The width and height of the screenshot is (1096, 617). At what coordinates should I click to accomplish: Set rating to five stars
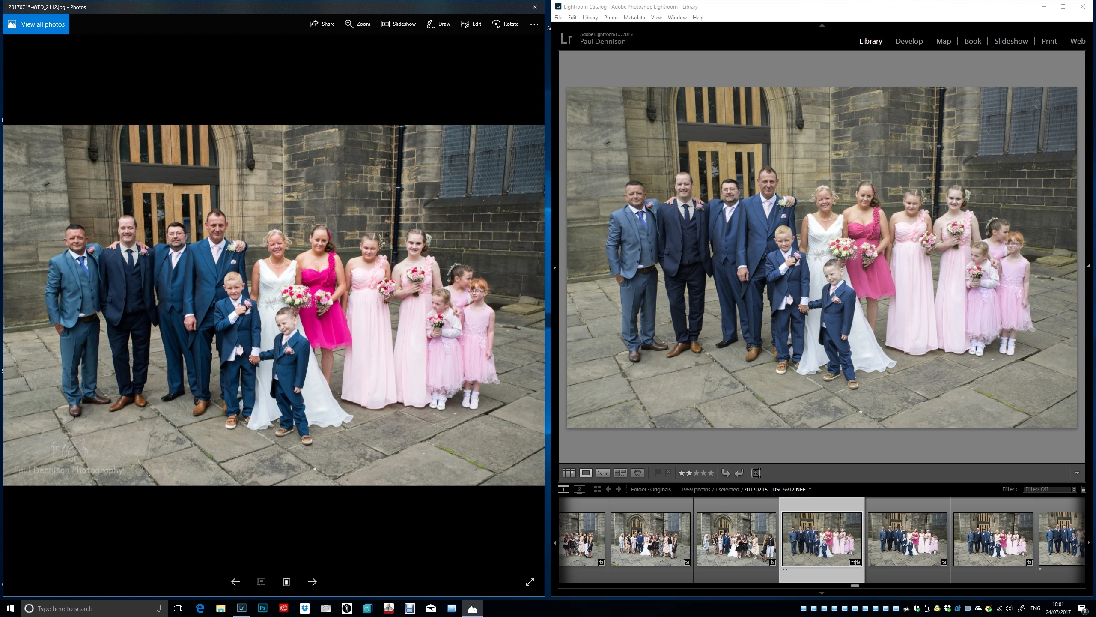(x=711, y=473)
